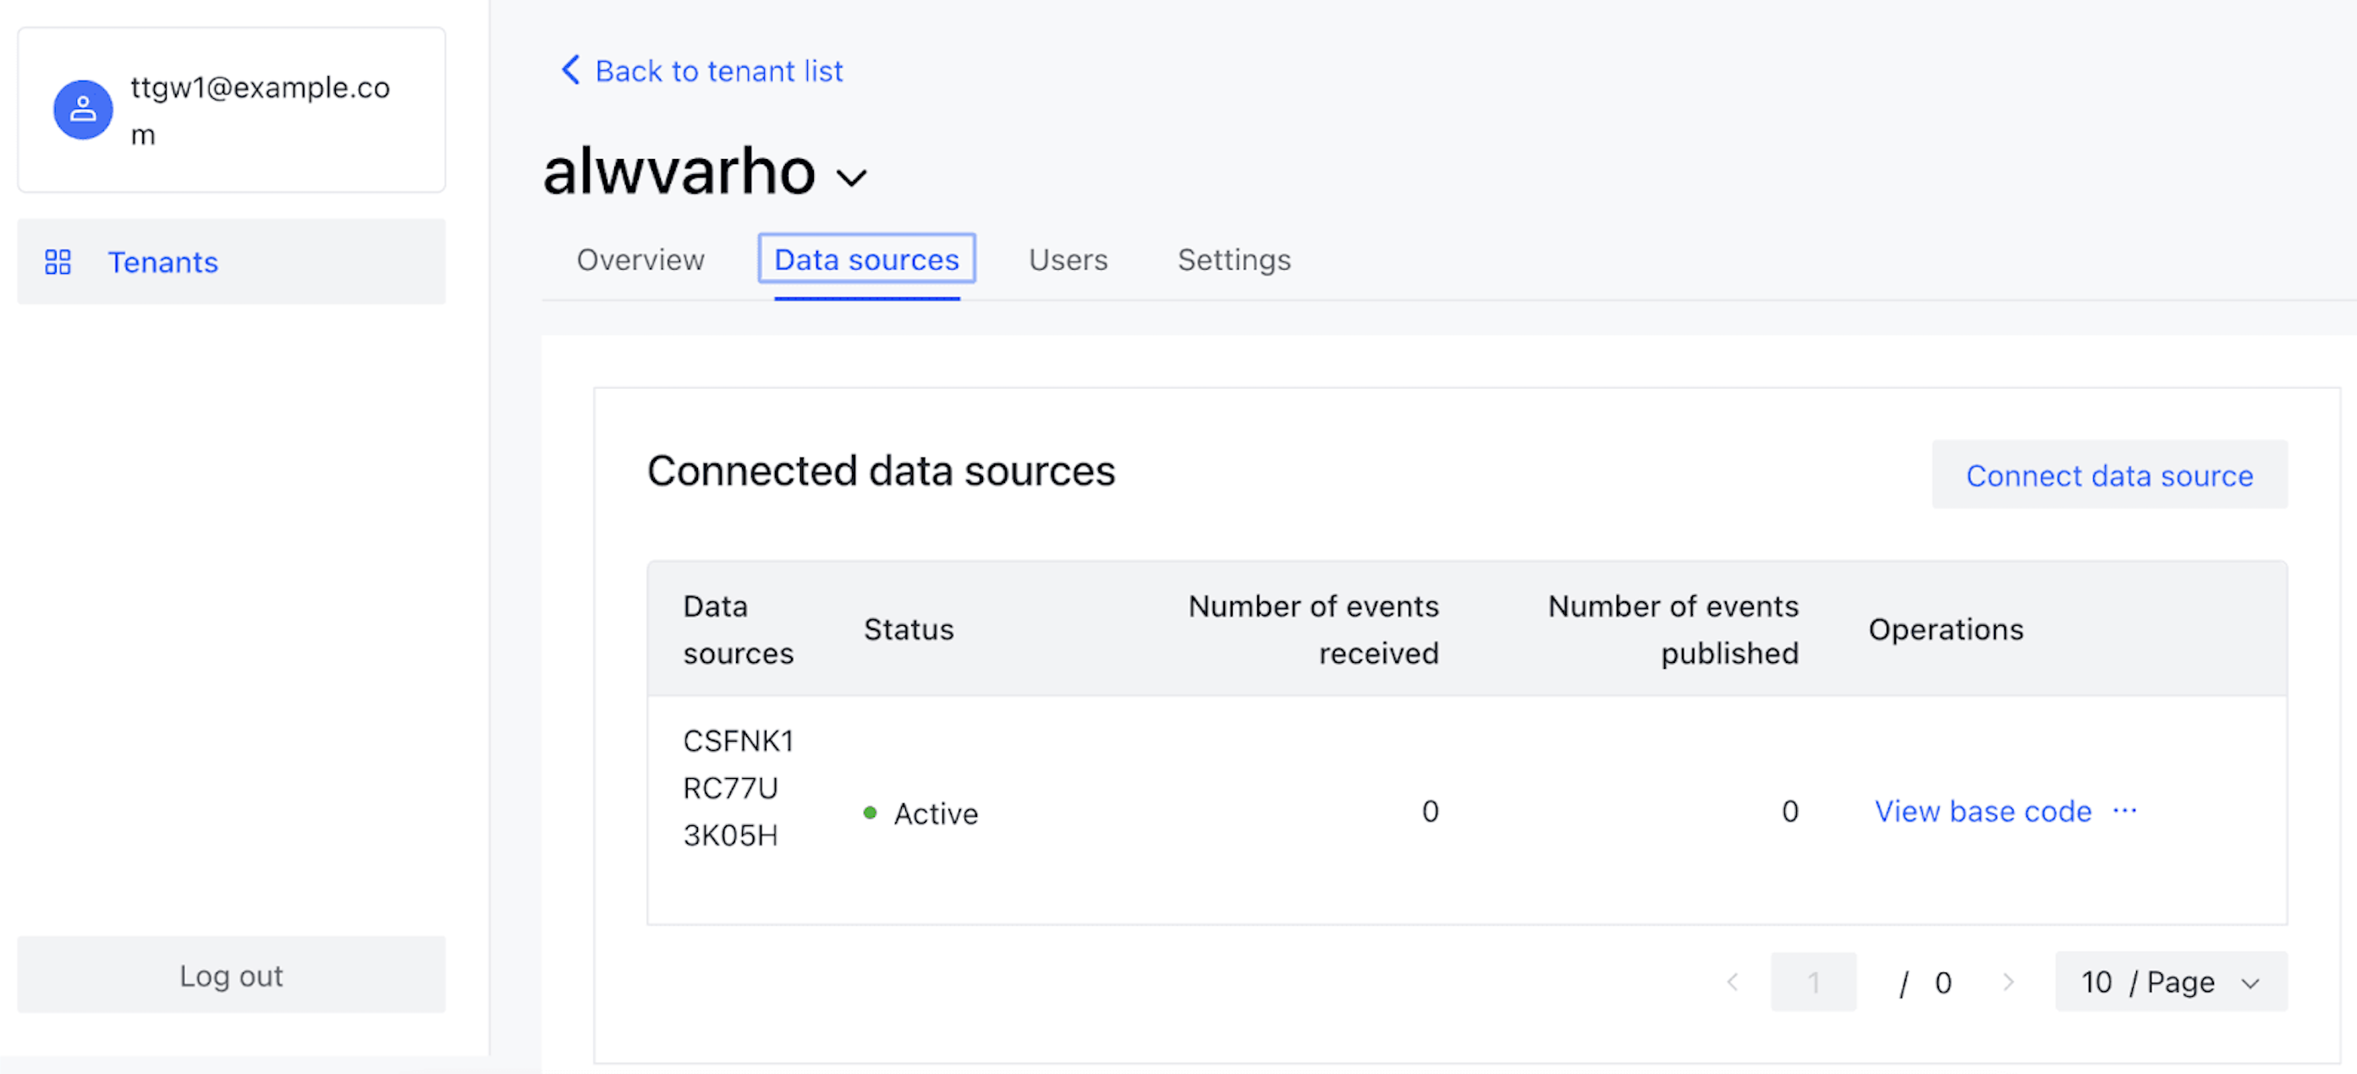Image resolution: width=2357 pixels, height=1074 pixels.
Task: Click Connect data source button
Action: point(2109,474)
